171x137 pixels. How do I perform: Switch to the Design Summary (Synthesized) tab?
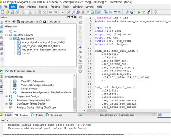click(117, 115)
